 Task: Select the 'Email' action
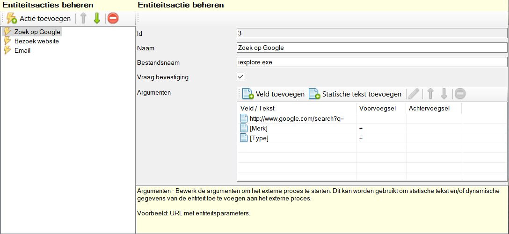pyautogui.click(x=22, y=50)
